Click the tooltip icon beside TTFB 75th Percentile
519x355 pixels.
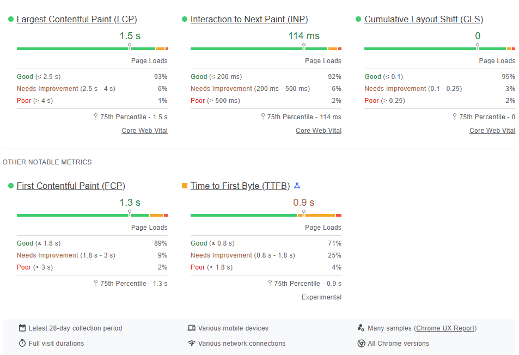(x=270, y=283)
